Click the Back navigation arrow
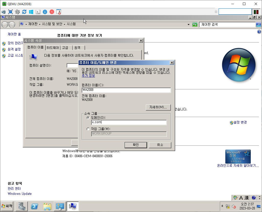This screenshot has height=212, width=262. point(5,25)
